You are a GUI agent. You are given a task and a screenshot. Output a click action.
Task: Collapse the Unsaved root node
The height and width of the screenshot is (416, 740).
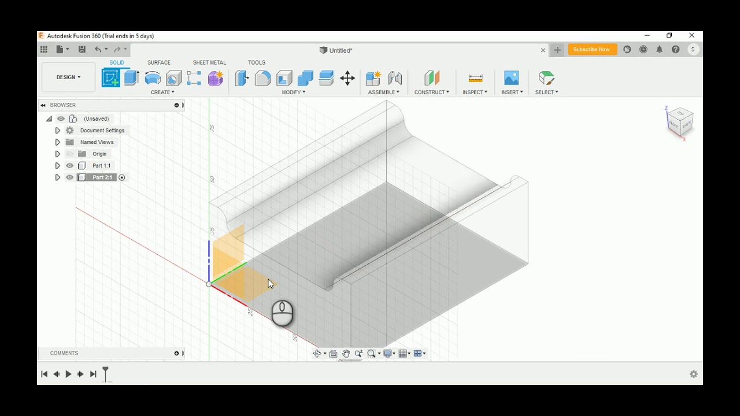point(49,119)
